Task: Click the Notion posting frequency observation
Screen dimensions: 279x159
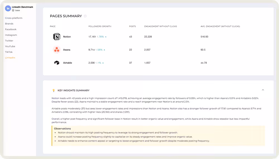Action: pos(118,133)
